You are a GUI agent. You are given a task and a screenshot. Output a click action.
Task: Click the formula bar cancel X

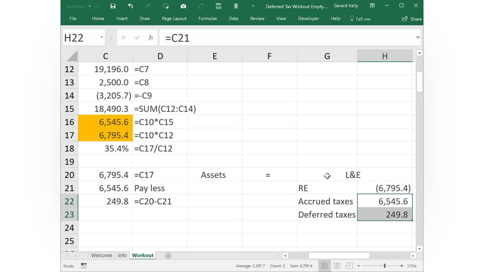(x=123, y=37)
